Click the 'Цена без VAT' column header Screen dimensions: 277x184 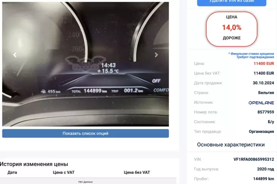coord(137,172)
